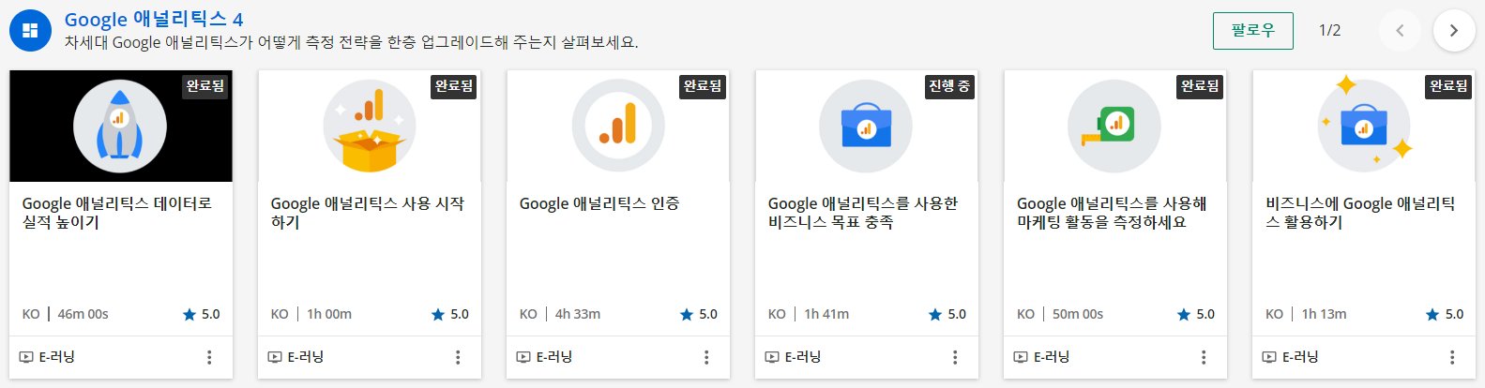Open the Google 애널리틱스 4 heading link
The image size is (1485, 388).
[154, 19]
